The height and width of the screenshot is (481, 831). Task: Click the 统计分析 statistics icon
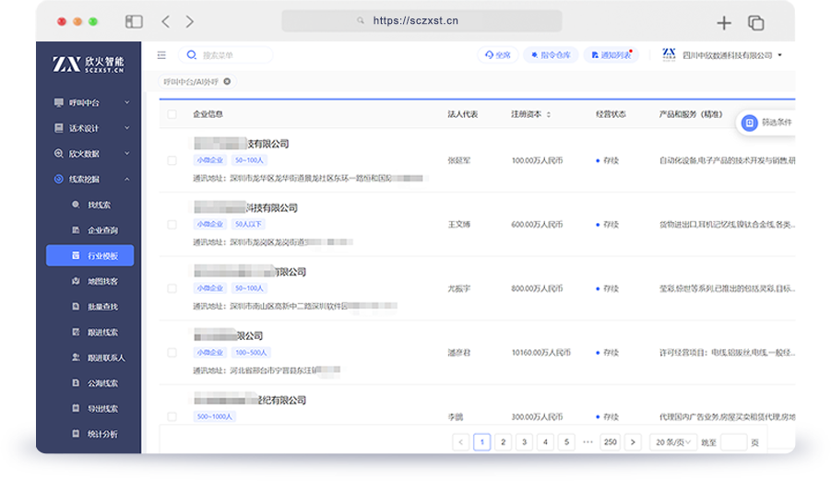coord(76,433)
